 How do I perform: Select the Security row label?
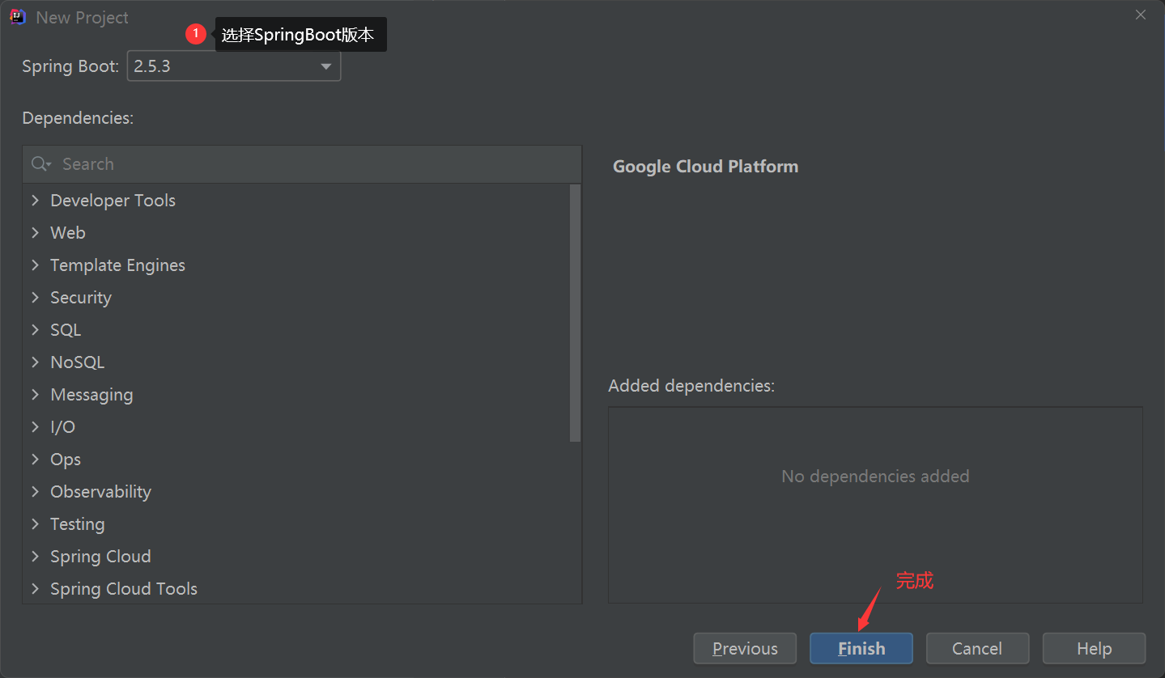point(81,298)
